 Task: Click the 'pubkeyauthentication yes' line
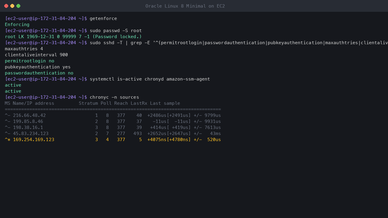click(38, 67)
